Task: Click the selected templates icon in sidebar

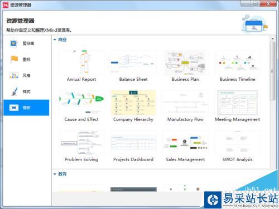Action: click(x=14, y=108)
